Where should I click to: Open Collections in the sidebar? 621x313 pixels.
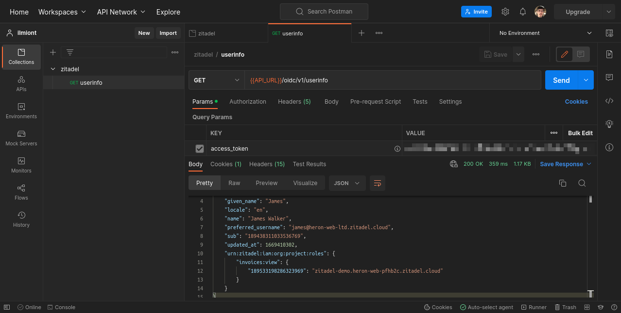[21, 57]
